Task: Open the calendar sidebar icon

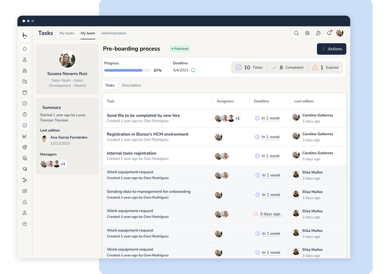Action: click(25, 92)
